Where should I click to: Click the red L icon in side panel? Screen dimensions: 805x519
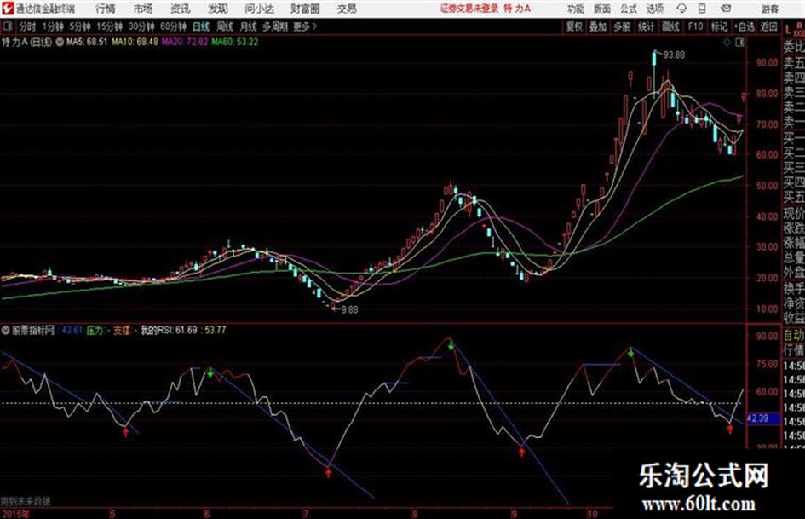pyautogui.click(x=788, y=30)
